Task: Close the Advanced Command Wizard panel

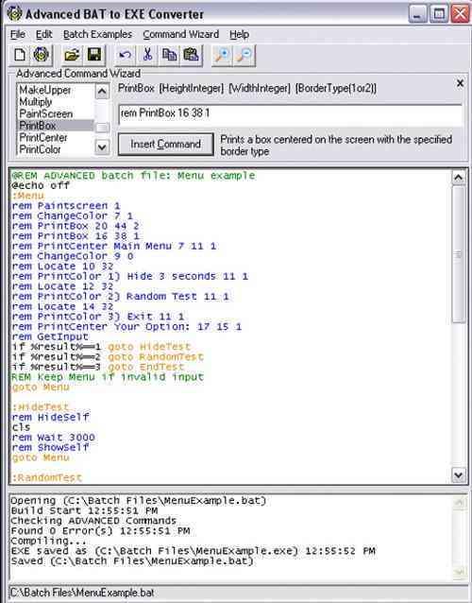Action: coord(460,83)
